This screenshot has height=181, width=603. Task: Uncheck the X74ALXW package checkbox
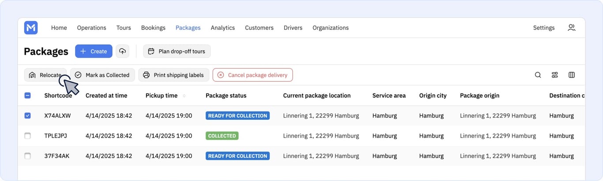click(27, 115)
